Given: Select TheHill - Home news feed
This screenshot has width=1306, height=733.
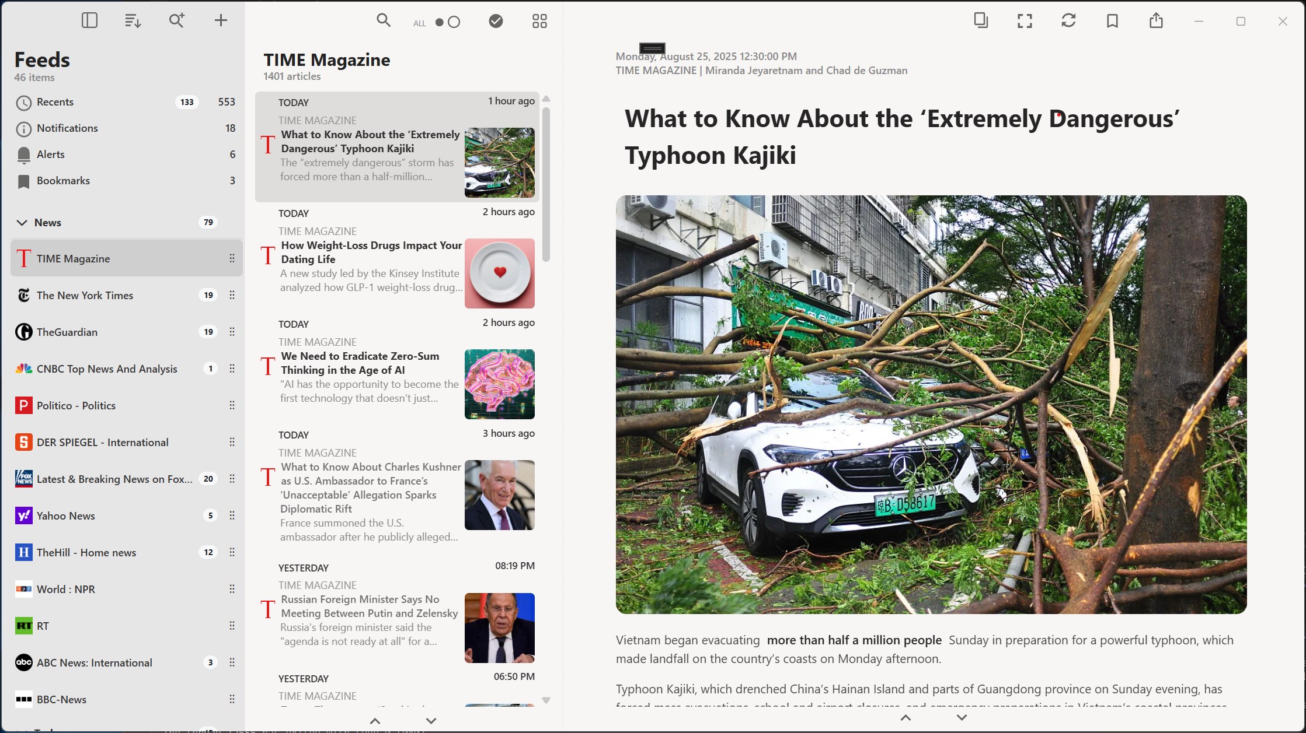Looking at the screenshot, I should click(x=127, y=552).
